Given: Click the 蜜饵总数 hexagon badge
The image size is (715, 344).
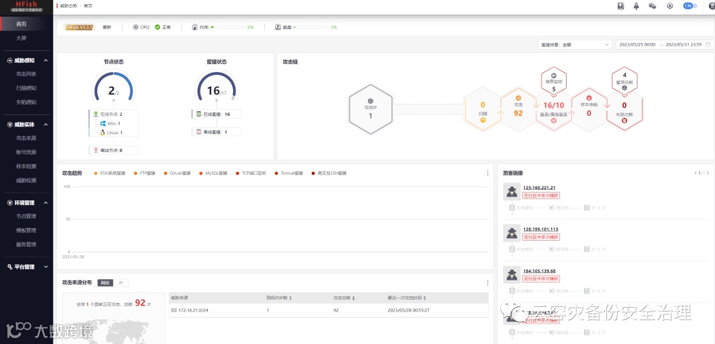Looking at the screenshot, I should point(624,81).
